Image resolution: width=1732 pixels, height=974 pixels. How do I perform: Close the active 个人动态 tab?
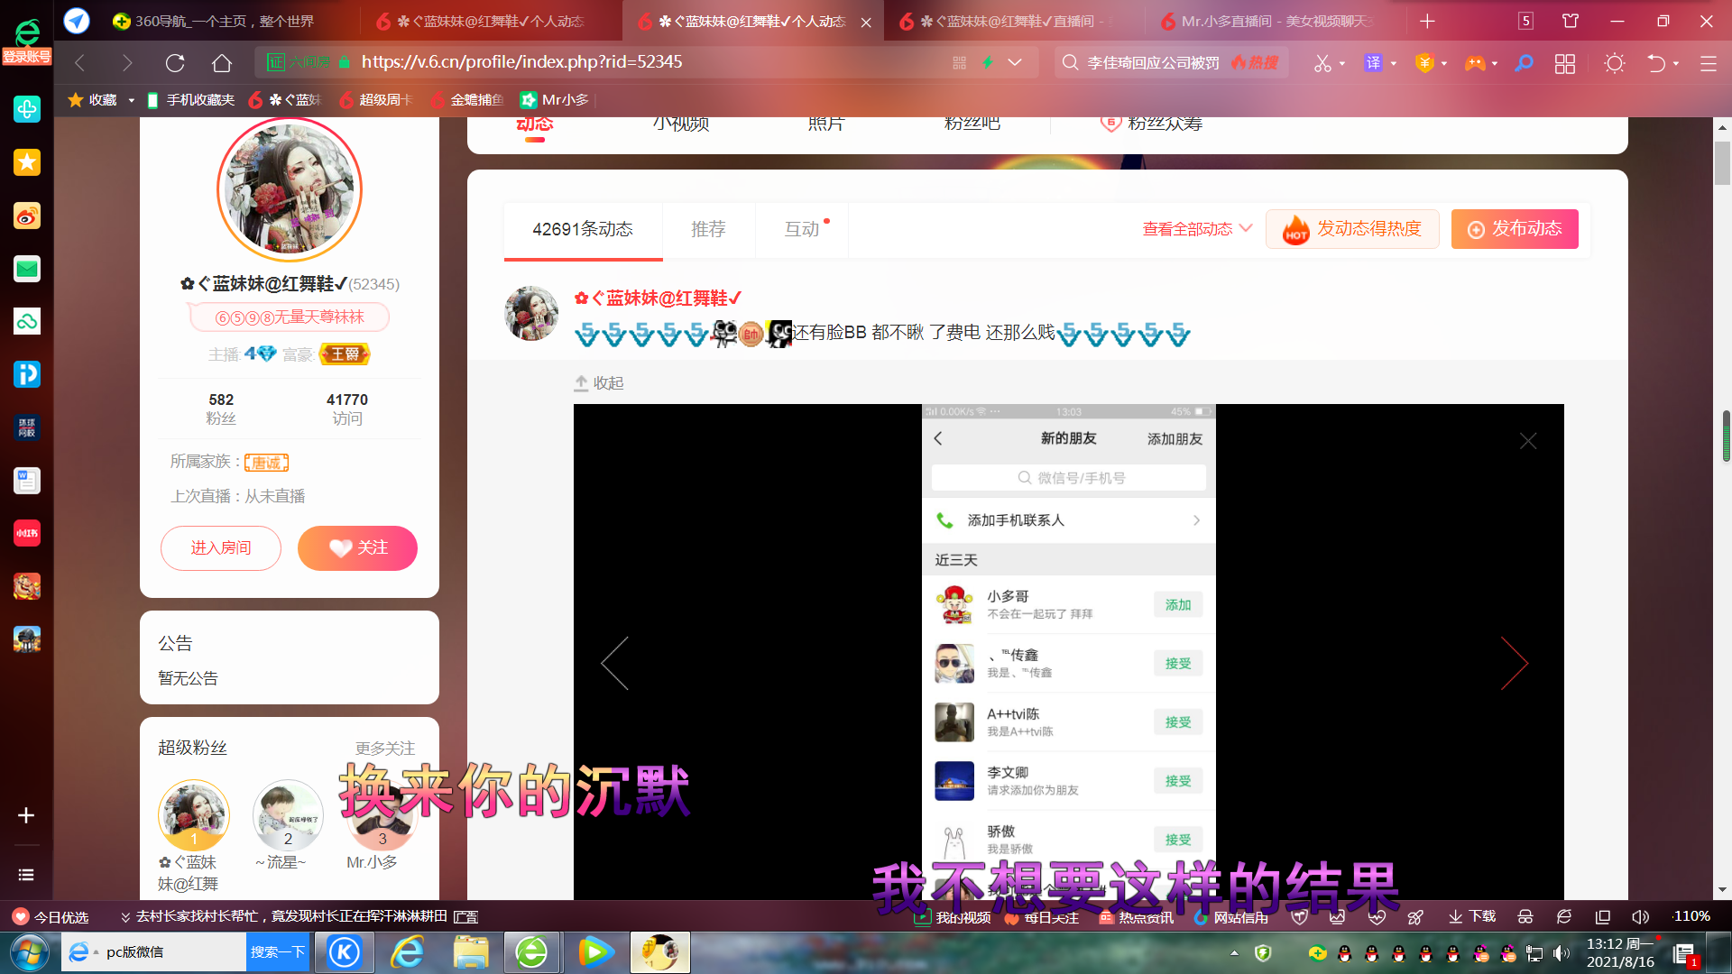coord(866,23)
